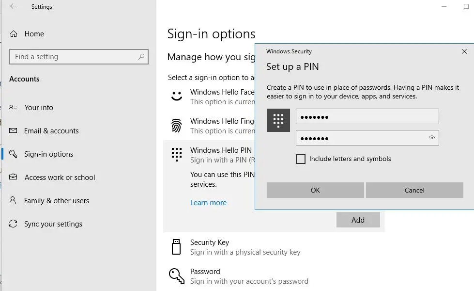The image size is (474, 291).
Task: Click the search magnifier icon
Action: (141, 57)
